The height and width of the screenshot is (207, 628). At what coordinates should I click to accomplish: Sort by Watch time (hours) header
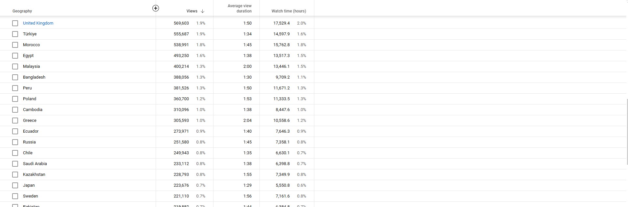(289, 11)
